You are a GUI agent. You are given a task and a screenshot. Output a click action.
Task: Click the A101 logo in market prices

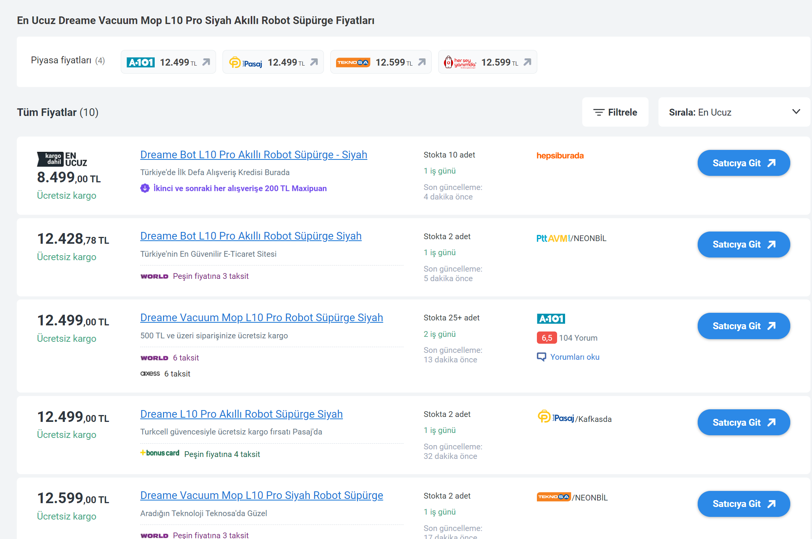click(141, 62)
